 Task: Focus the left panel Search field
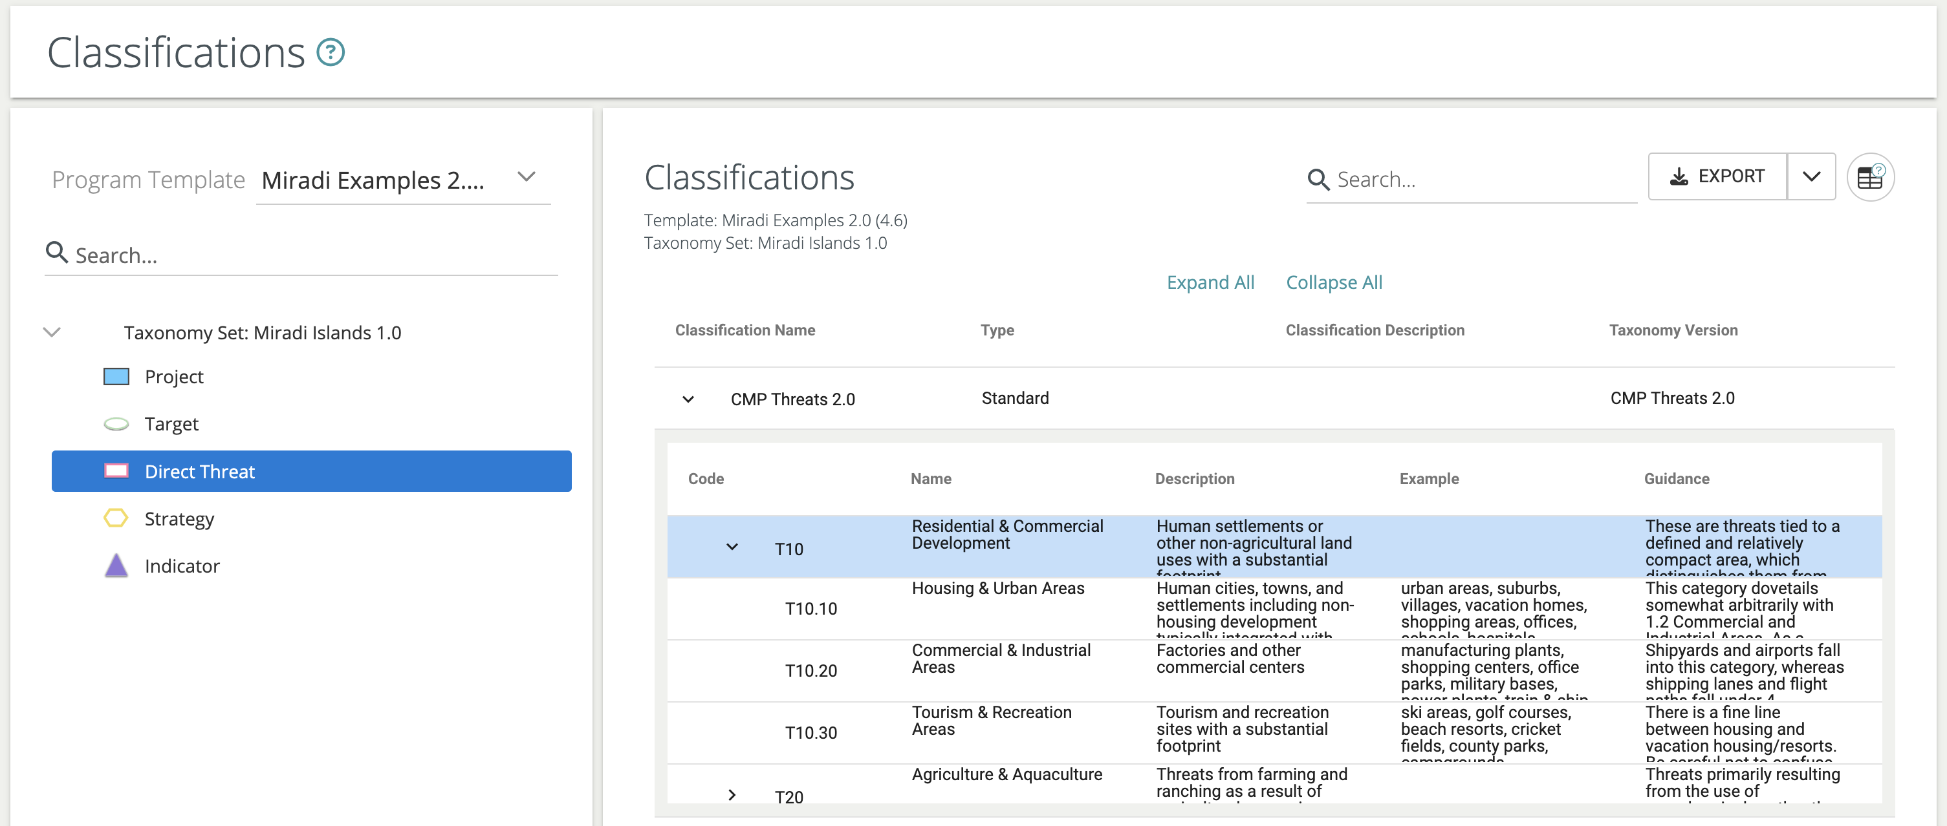[302, 255]
